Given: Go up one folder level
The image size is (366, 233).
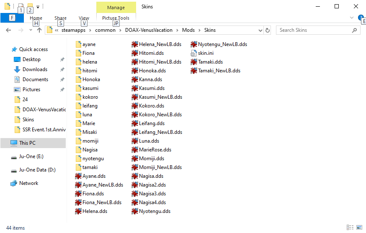Looking at the screenshot, I should [39, 30].
